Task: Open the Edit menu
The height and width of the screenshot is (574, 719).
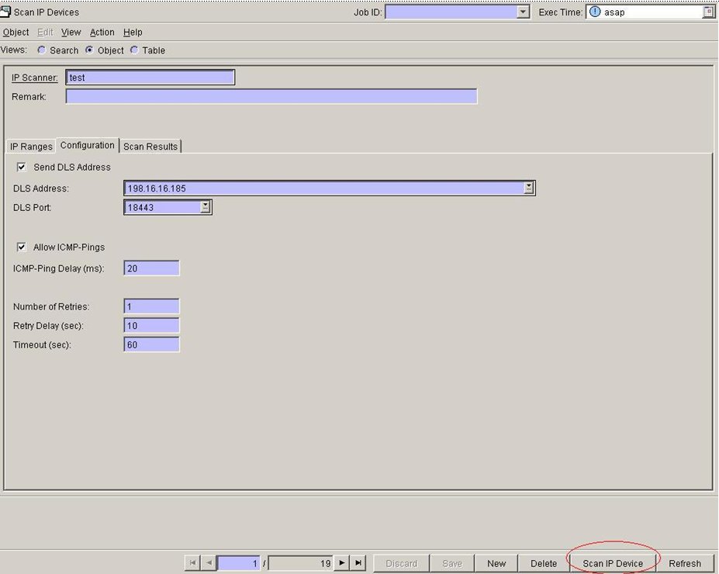Action: point(45,32)
